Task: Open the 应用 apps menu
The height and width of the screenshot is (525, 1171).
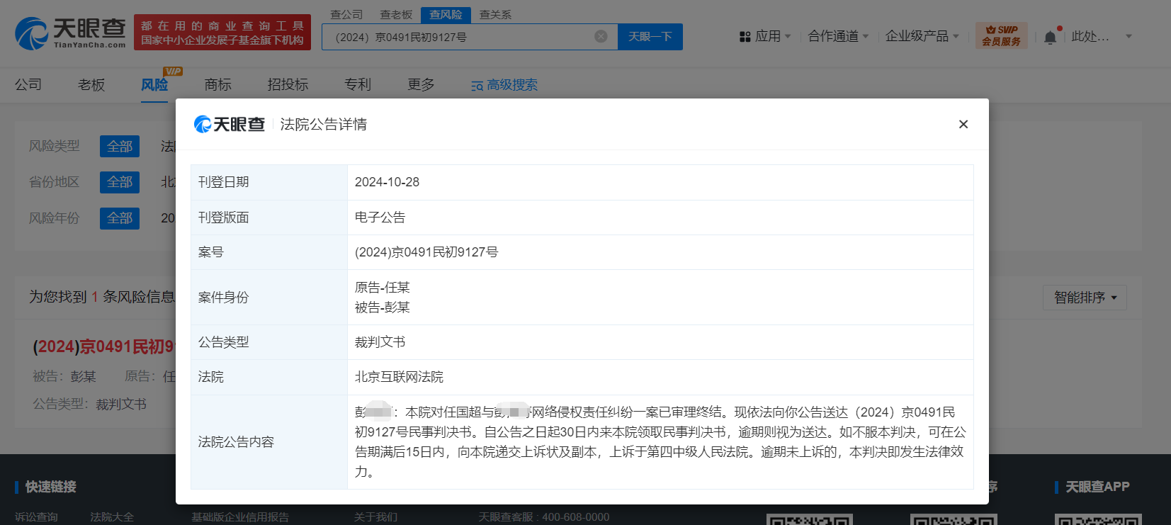Action: coord(765,36)
